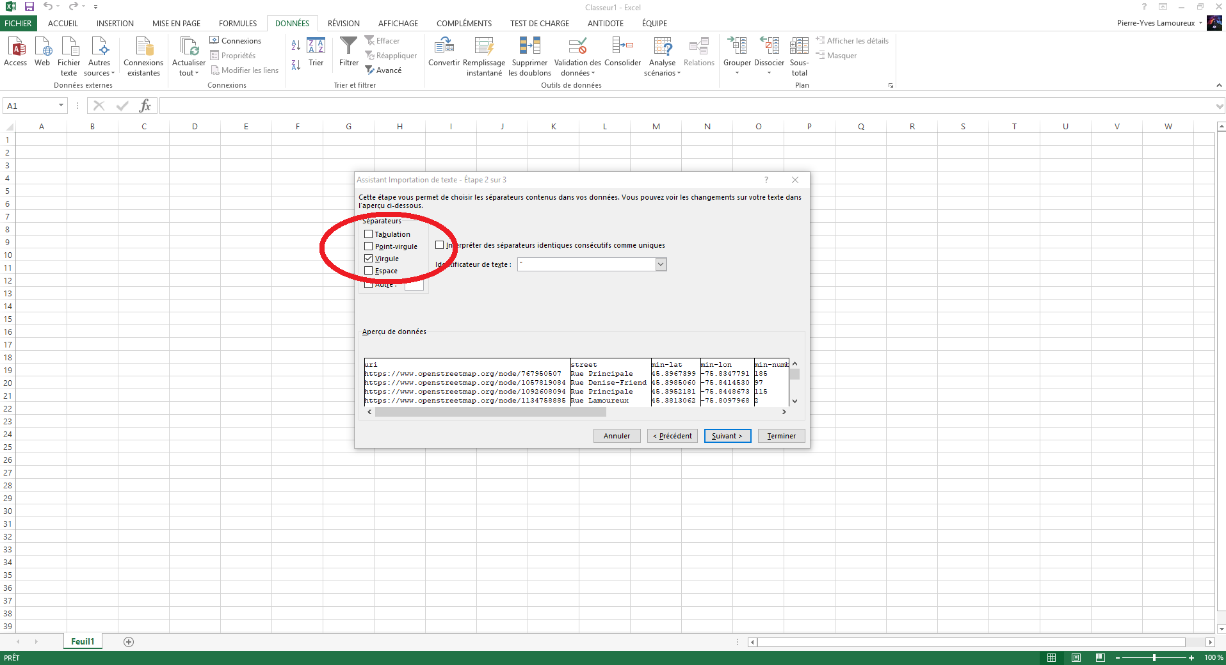Open Excel help question mark
Viewport: 1226px width, 665px height.
coord(1144,7)
